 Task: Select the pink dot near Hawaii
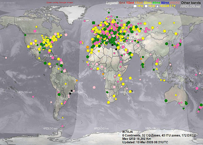6,58
